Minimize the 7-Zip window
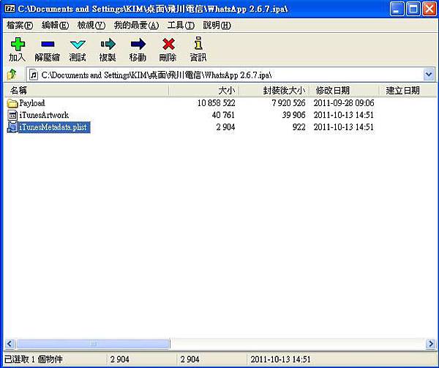Viewport: 439px width, 368px height. pyautogui.click(x=397, y=9)
